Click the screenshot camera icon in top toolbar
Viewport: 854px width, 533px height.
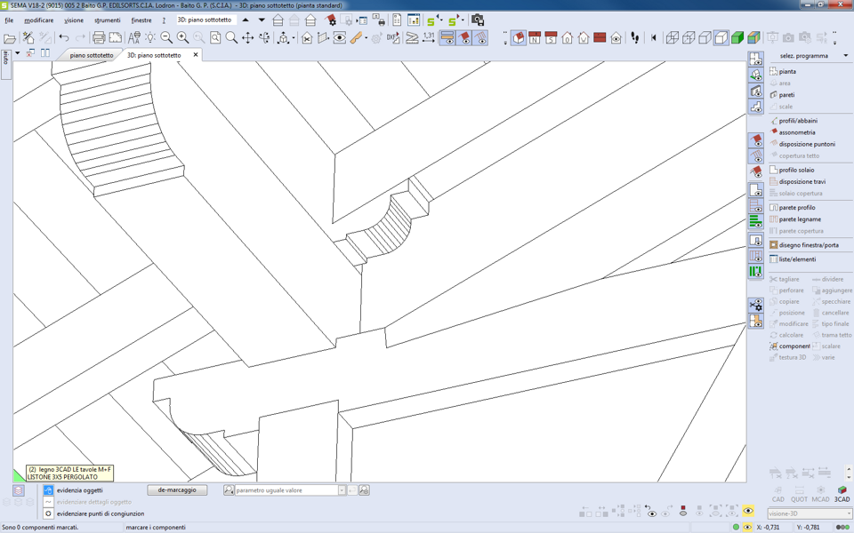click(478, 20)
